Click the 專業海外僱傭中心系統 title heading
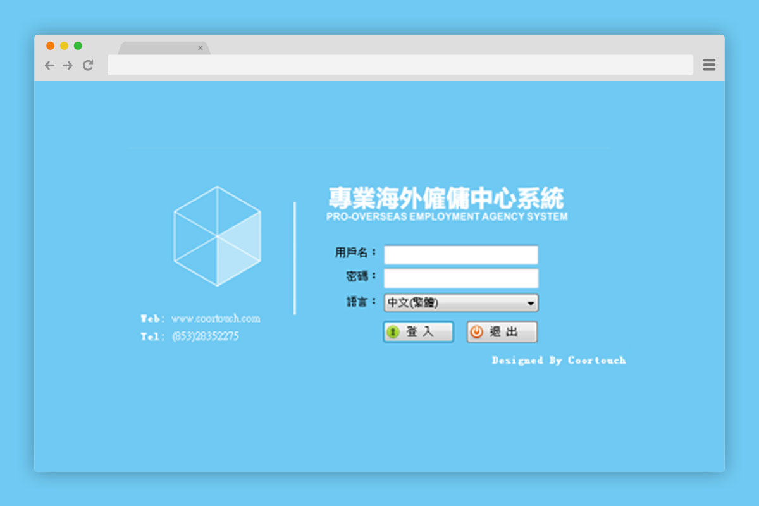Image resolution: width=759 pixels, height=506 pixels. coord(446,199)
